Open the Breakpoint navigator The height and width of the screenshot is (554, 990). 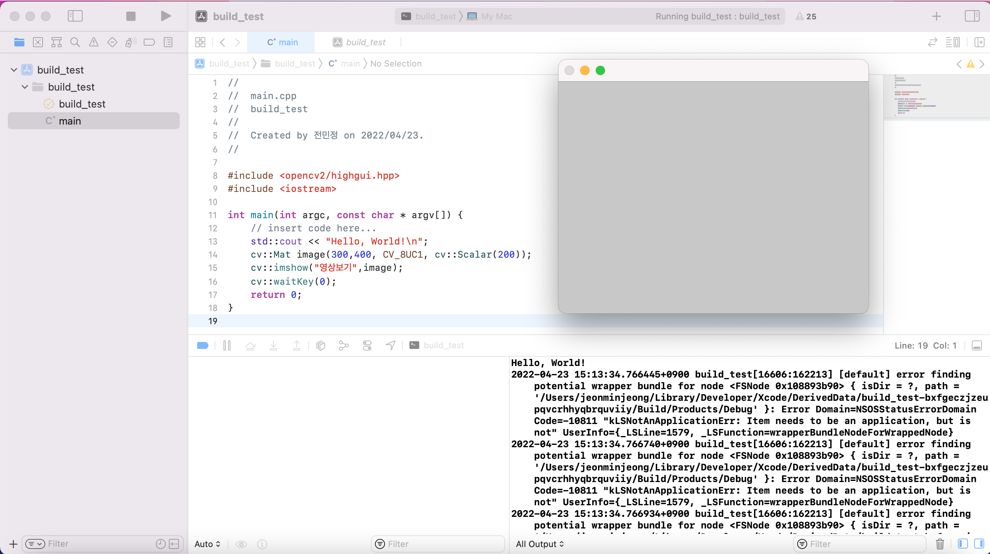click(149, 42)
